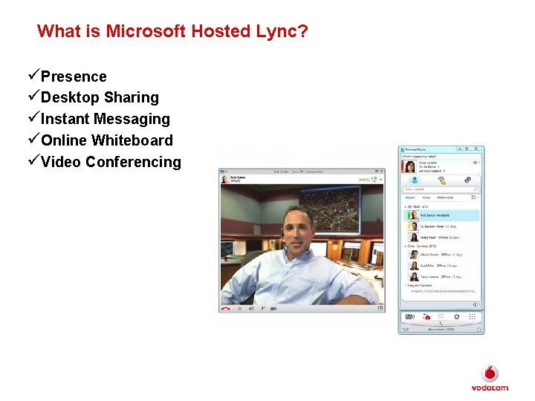Select the first contact under Other Contacts

[x=441, y=255]
